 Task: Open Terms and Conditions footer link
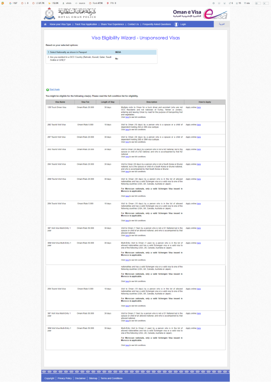point(111,378)
